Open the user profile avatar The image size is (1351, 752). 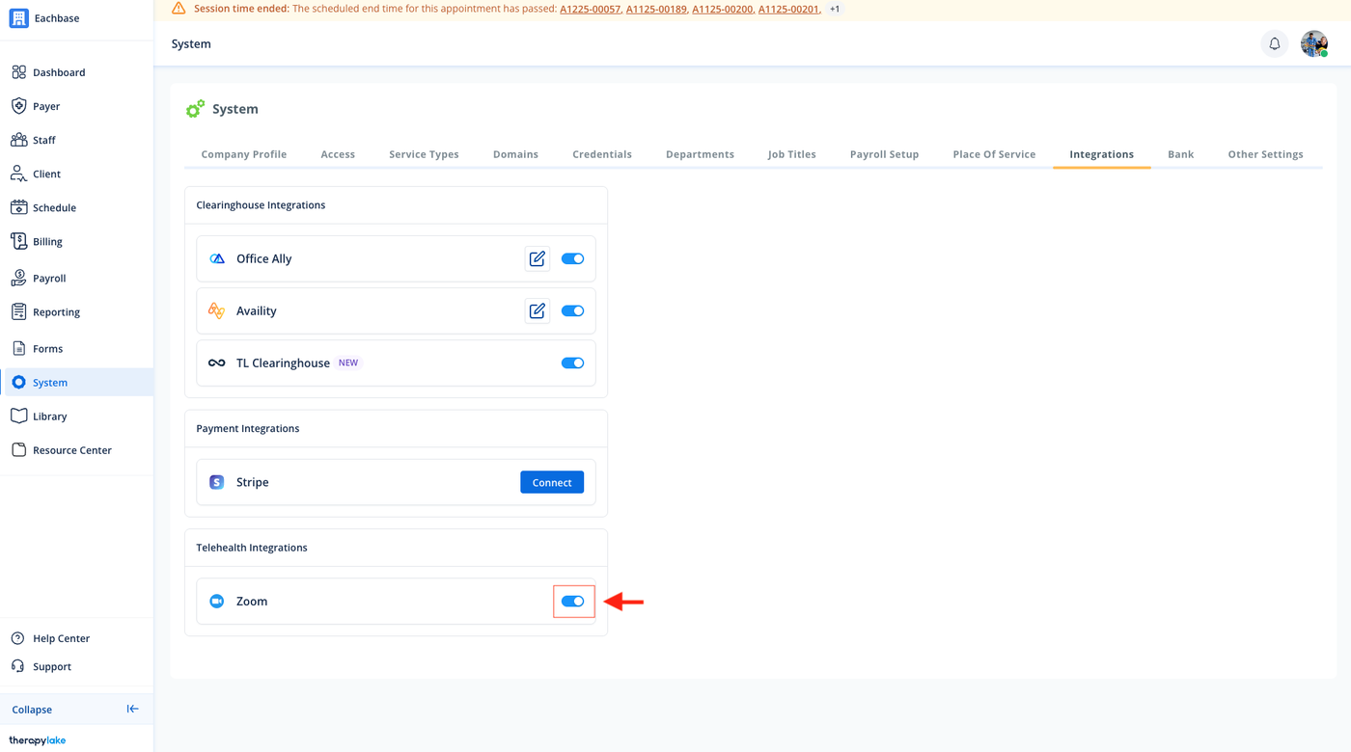pos(1313,43)
